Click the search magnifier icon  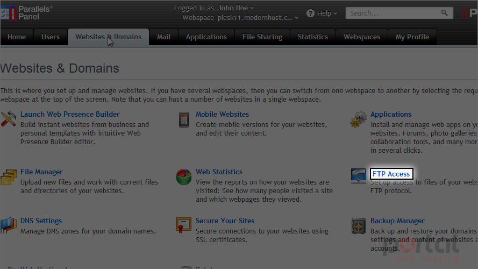(x=445, y=13)
